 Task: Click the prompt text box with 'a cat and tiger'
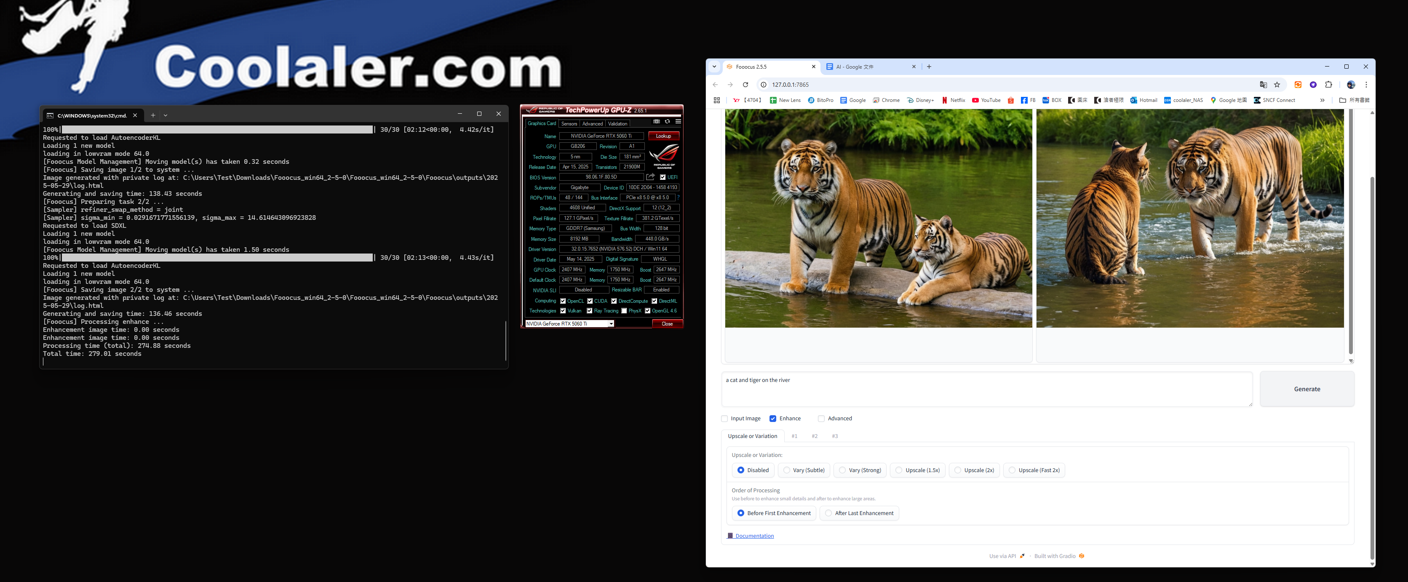tap(986, 389)
